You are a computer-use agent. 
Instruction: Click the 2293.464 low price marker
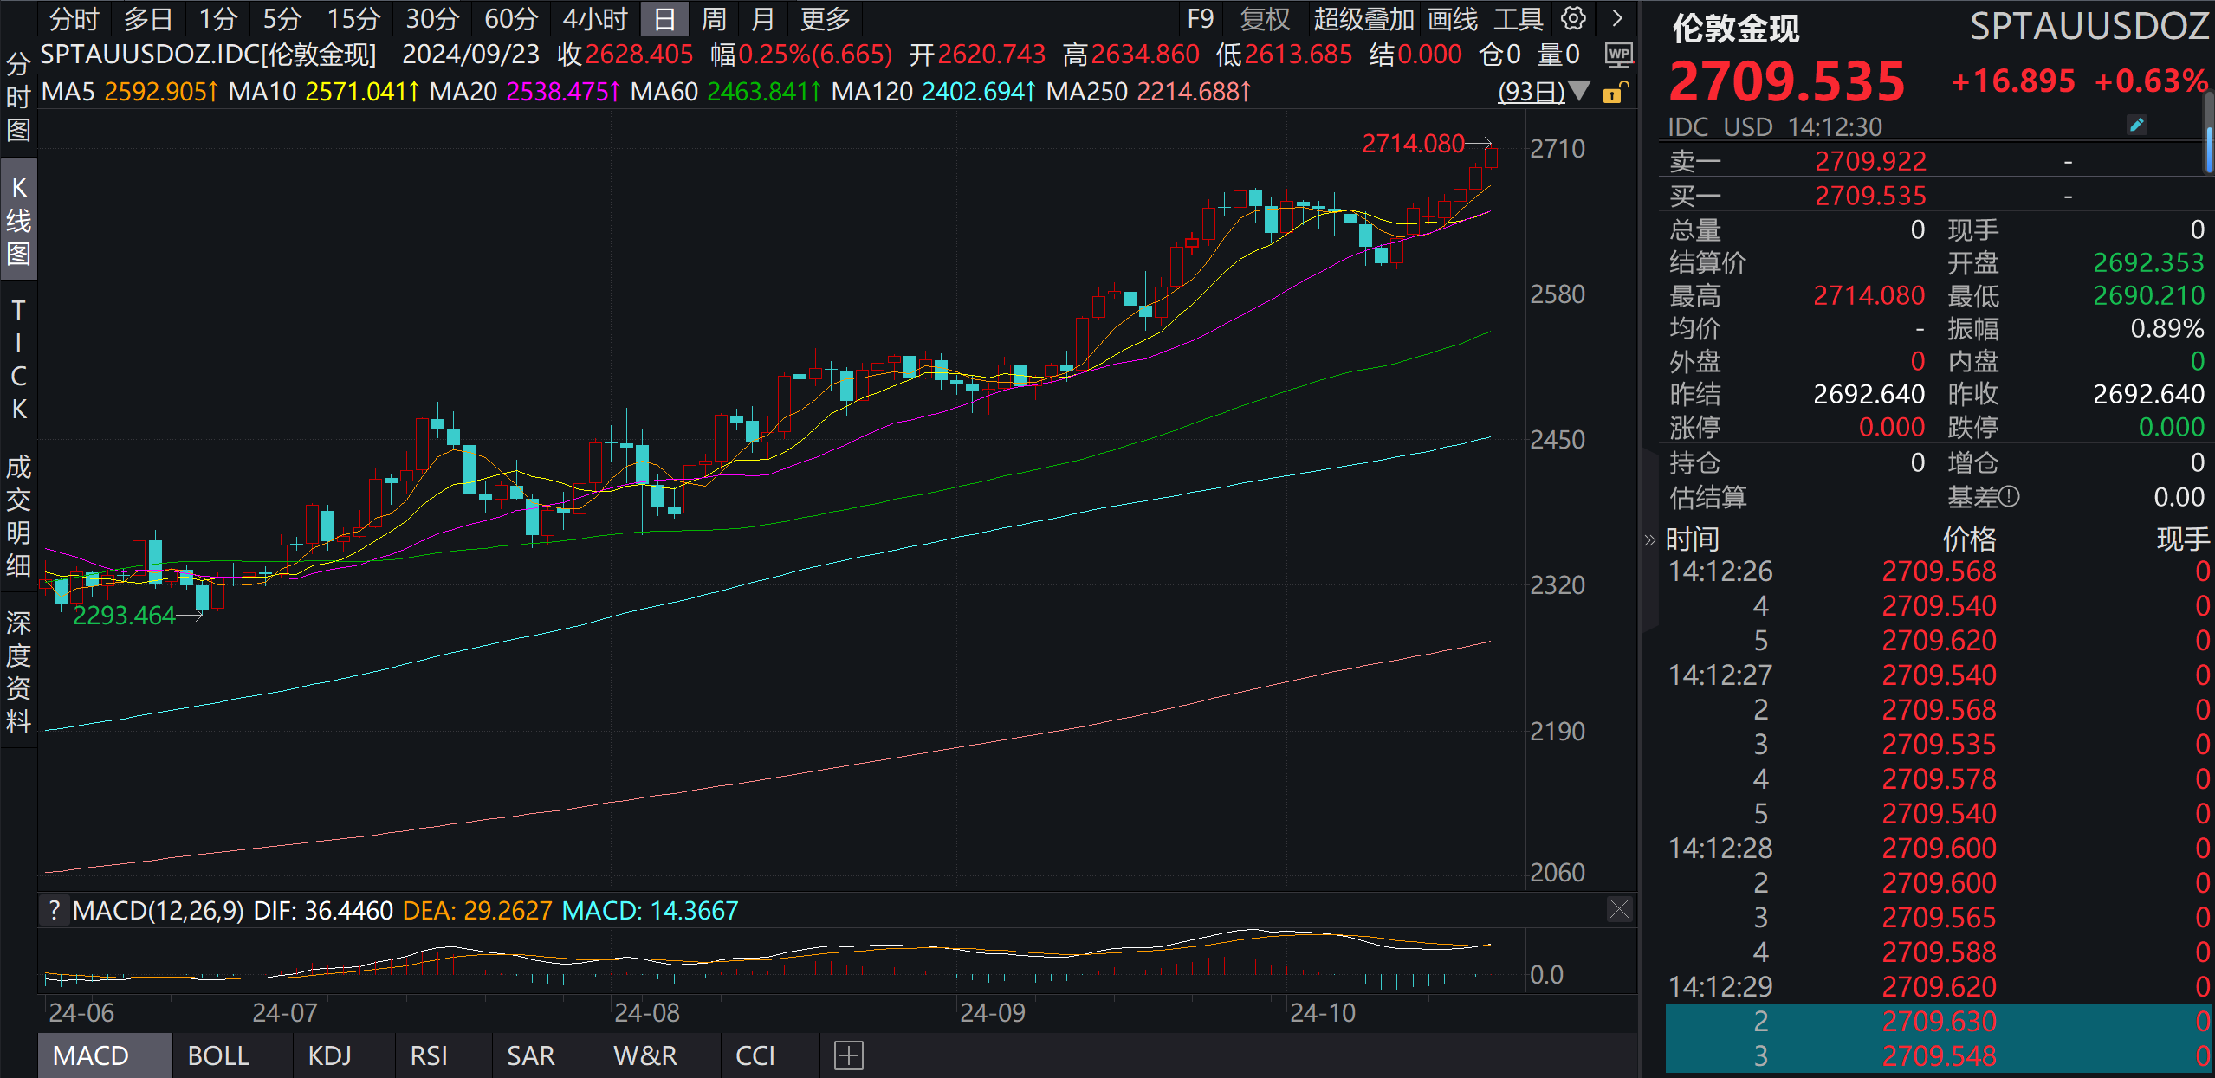pos(124,615)
